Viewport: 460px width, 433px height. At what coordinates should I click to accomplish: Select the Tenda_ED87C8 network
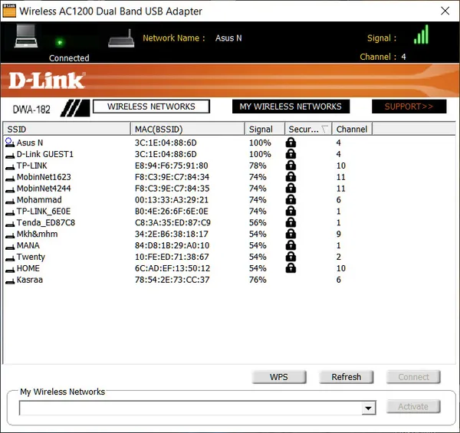pyautogui.click(x=46, y=223)
